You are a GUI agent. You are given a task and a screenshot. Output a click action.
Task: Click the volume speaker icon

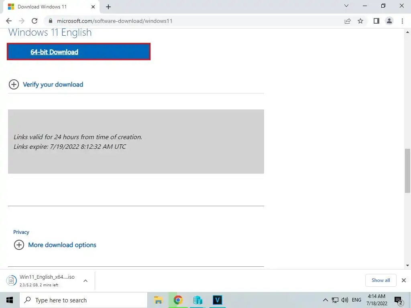pos(345,300)
